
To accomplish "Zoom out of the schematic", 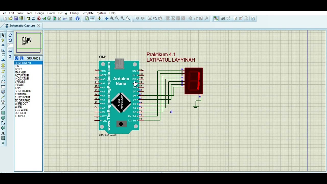I will click(117, 18).
